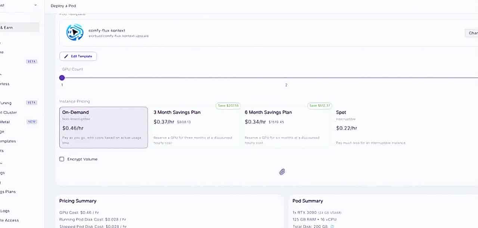Collapse the sidebar section above Logs

click(1, 163)
